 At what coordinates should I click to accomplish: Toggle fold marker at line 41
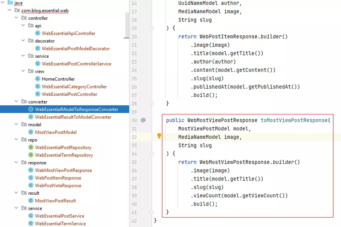tap(152, 212)
